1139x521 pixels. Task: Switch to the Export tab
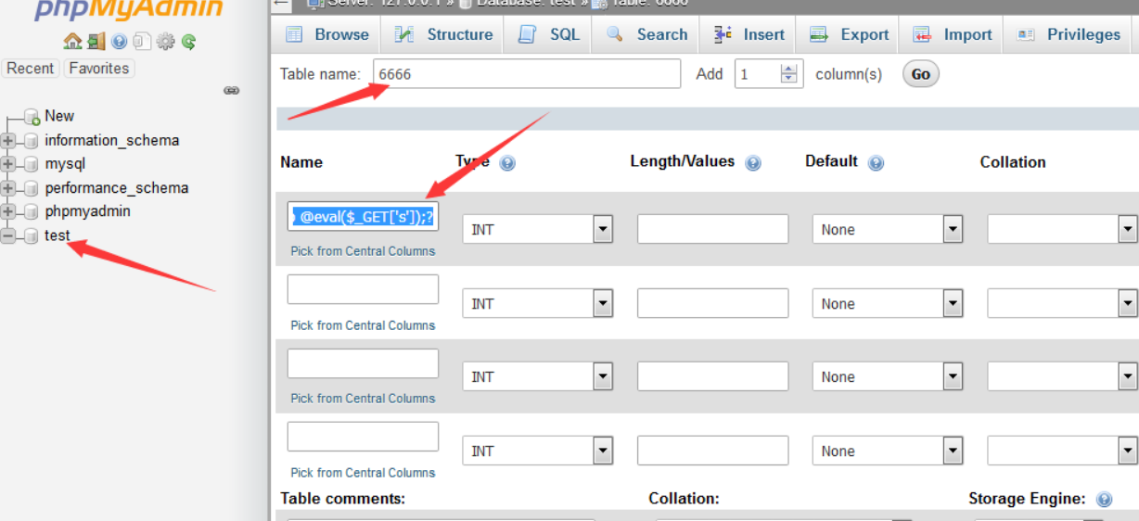click(849, 34)
